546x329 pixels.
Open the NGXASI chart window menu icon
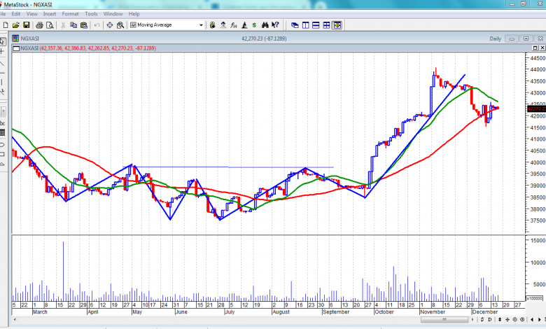point(15,38)
